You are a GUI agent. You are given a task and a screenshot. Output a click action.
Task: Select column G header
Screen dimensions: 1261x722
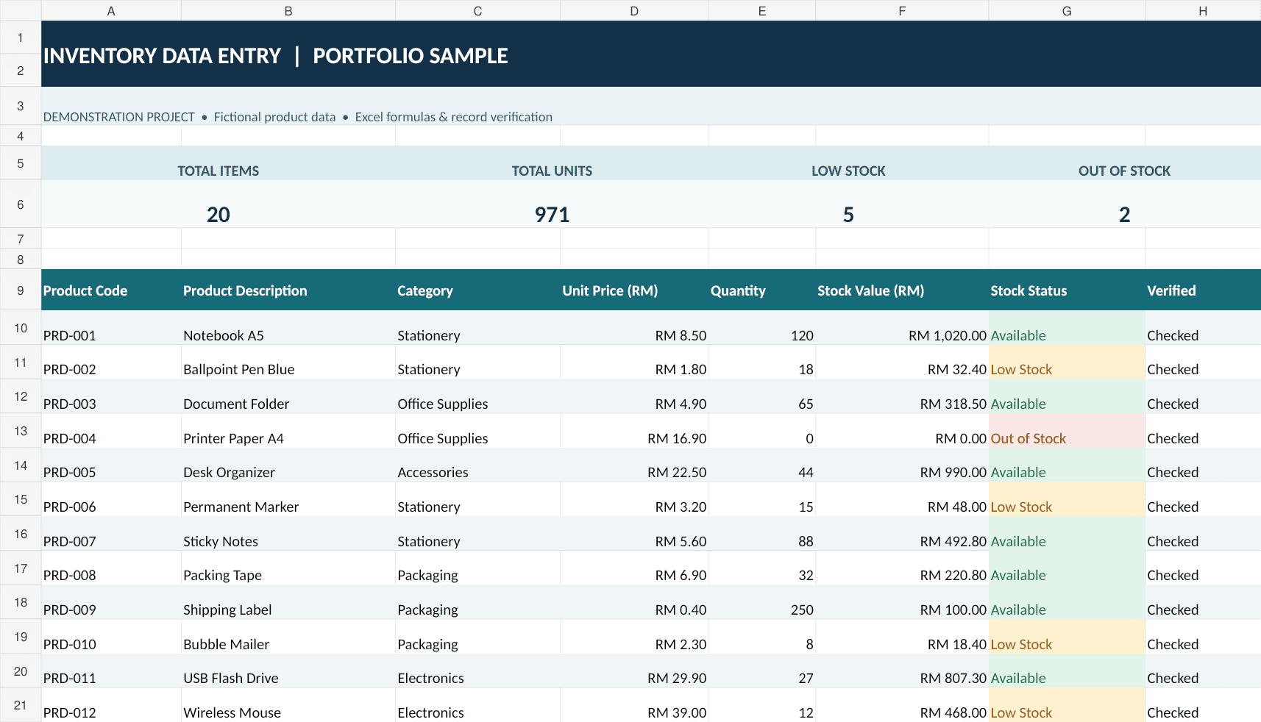pos(1067,10)
